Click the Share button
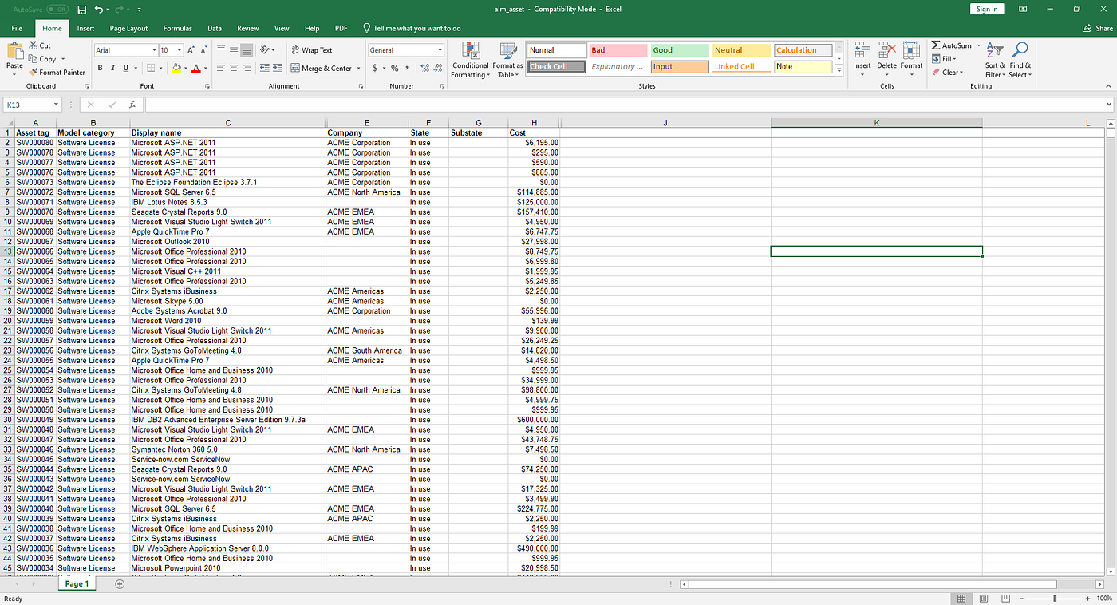Image resolution: width=1117 pixels, height=605 pixels. coord(1096,27)
